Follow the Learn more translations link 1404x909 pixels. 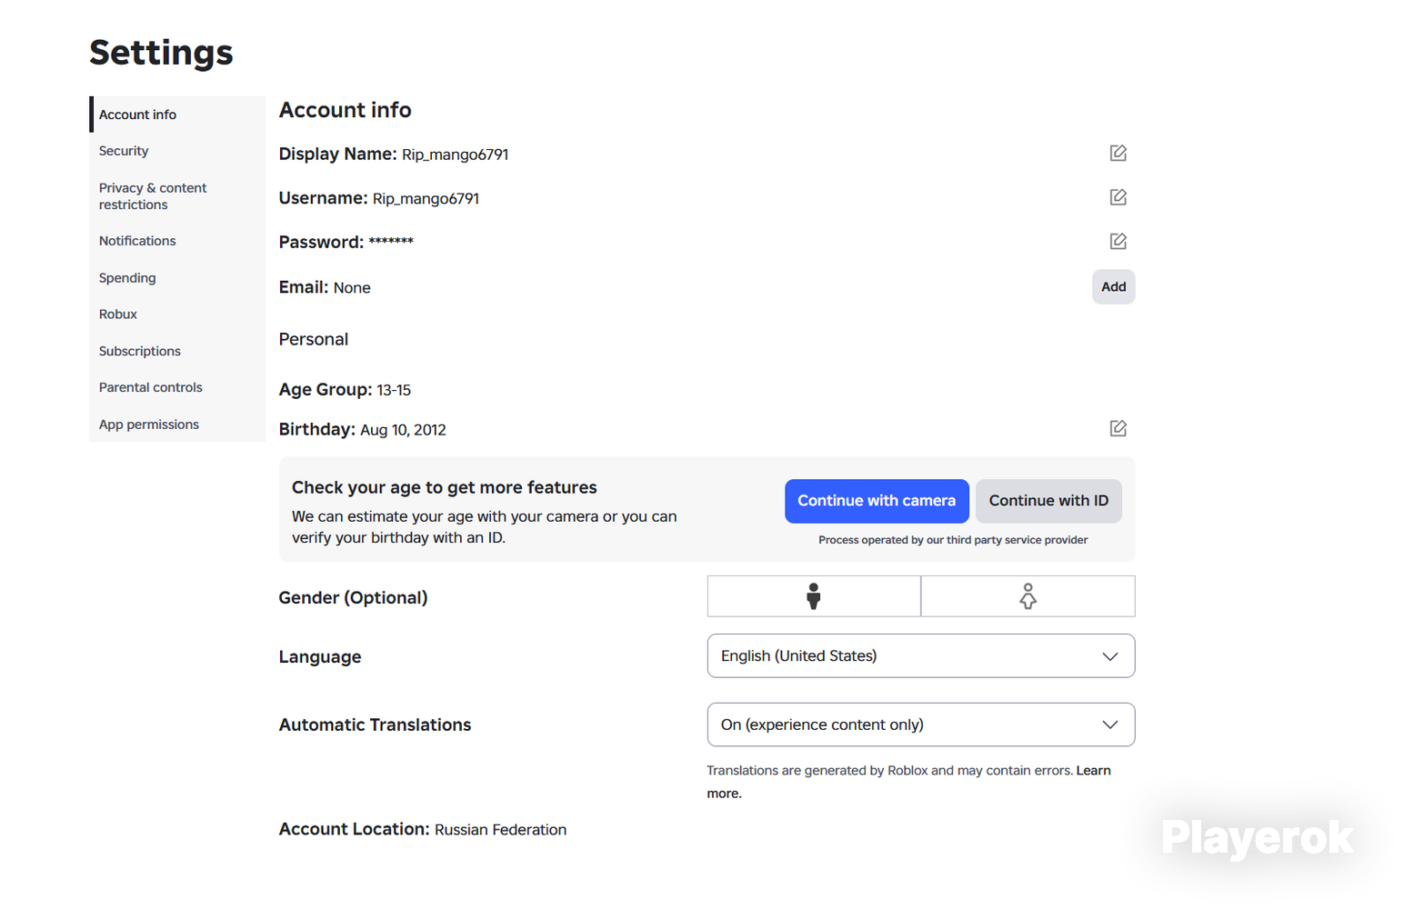[x=1094, y=771]
